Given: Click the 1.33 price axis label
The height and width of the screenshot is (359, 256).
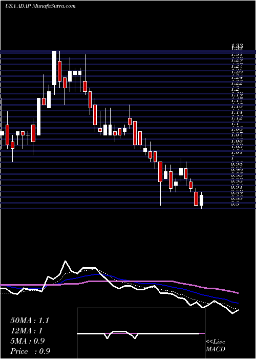Looking at the screenshot, I should [236, 46].
